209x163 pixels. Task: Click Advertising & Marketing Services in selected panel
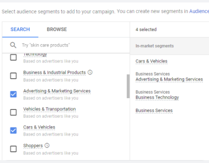click(x=169, y=79)
